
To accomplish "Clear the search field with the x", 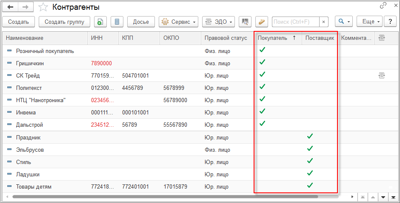I will (x=323, y=22).
